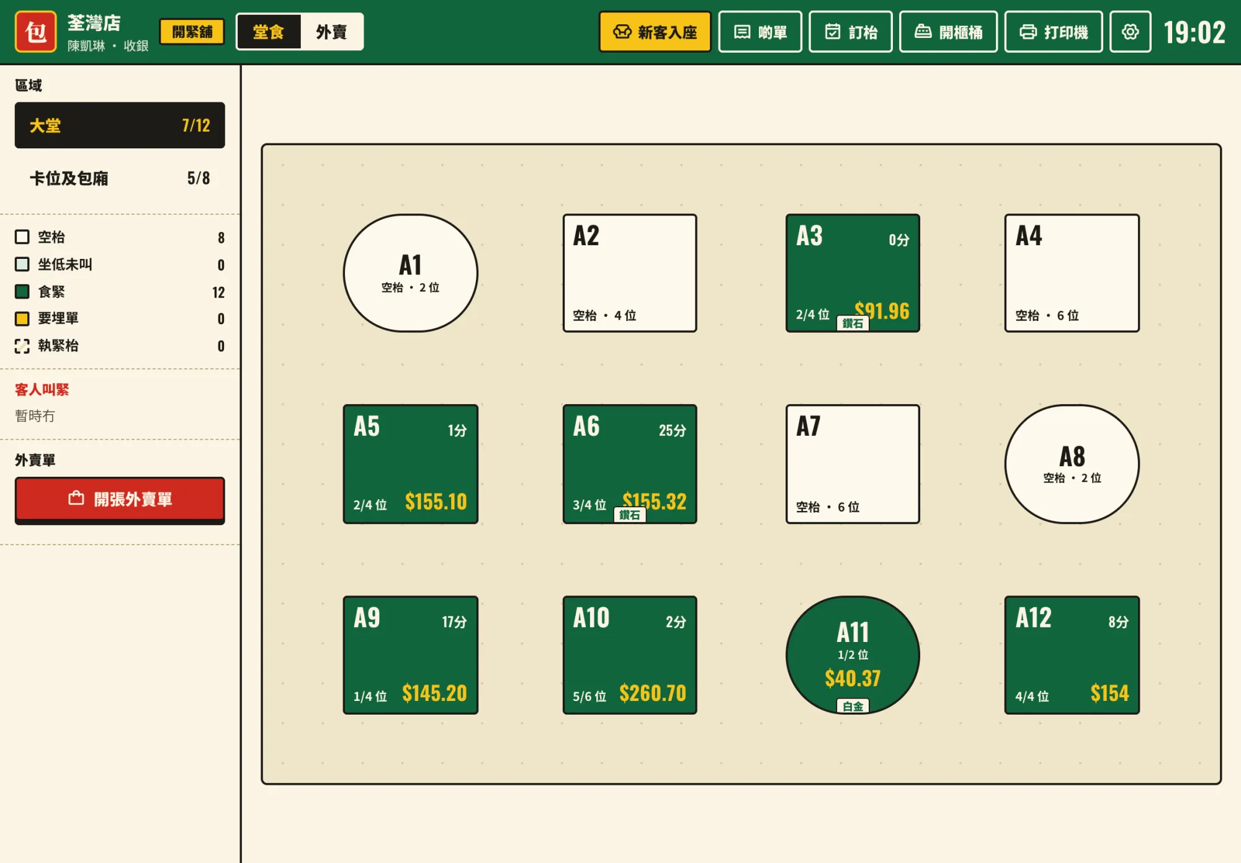Click the 暫時冇 text under 客人叫緊

pos(35,416)
